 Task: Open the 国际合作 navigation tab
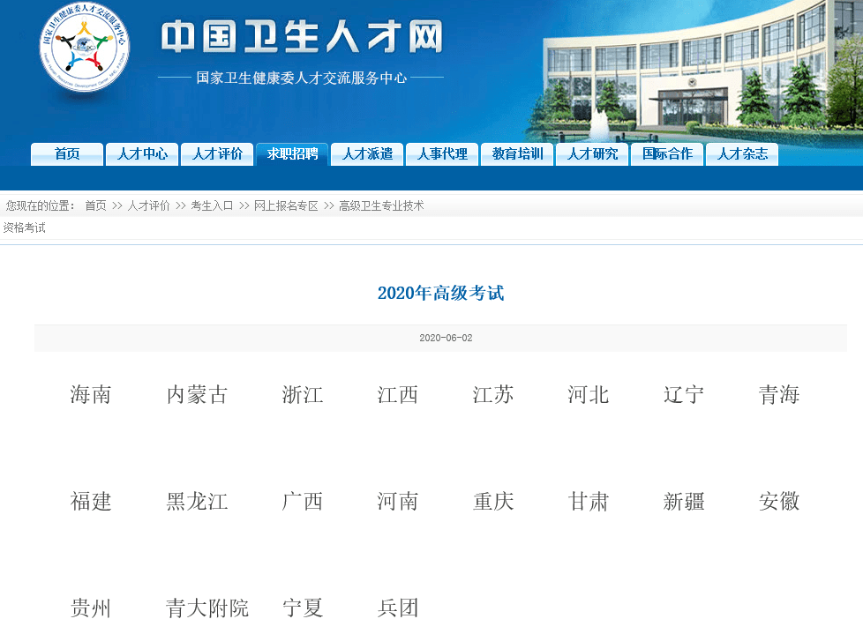[667, 154]
